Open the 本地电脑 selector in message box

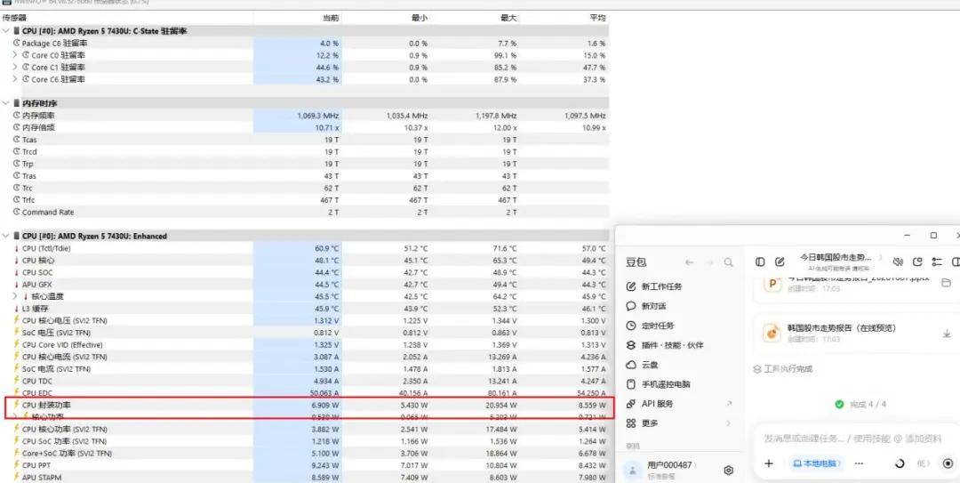point(817,463)
